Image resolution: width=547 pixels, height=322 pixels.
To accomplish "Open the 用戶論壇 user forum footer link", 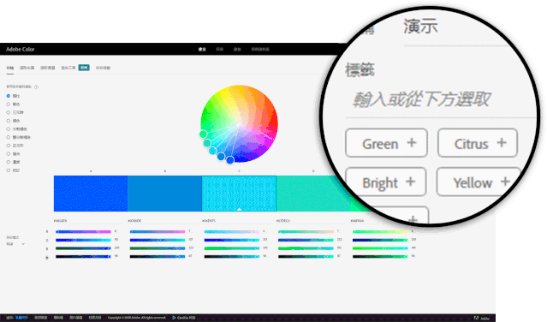I will click(x=75, y=318).
